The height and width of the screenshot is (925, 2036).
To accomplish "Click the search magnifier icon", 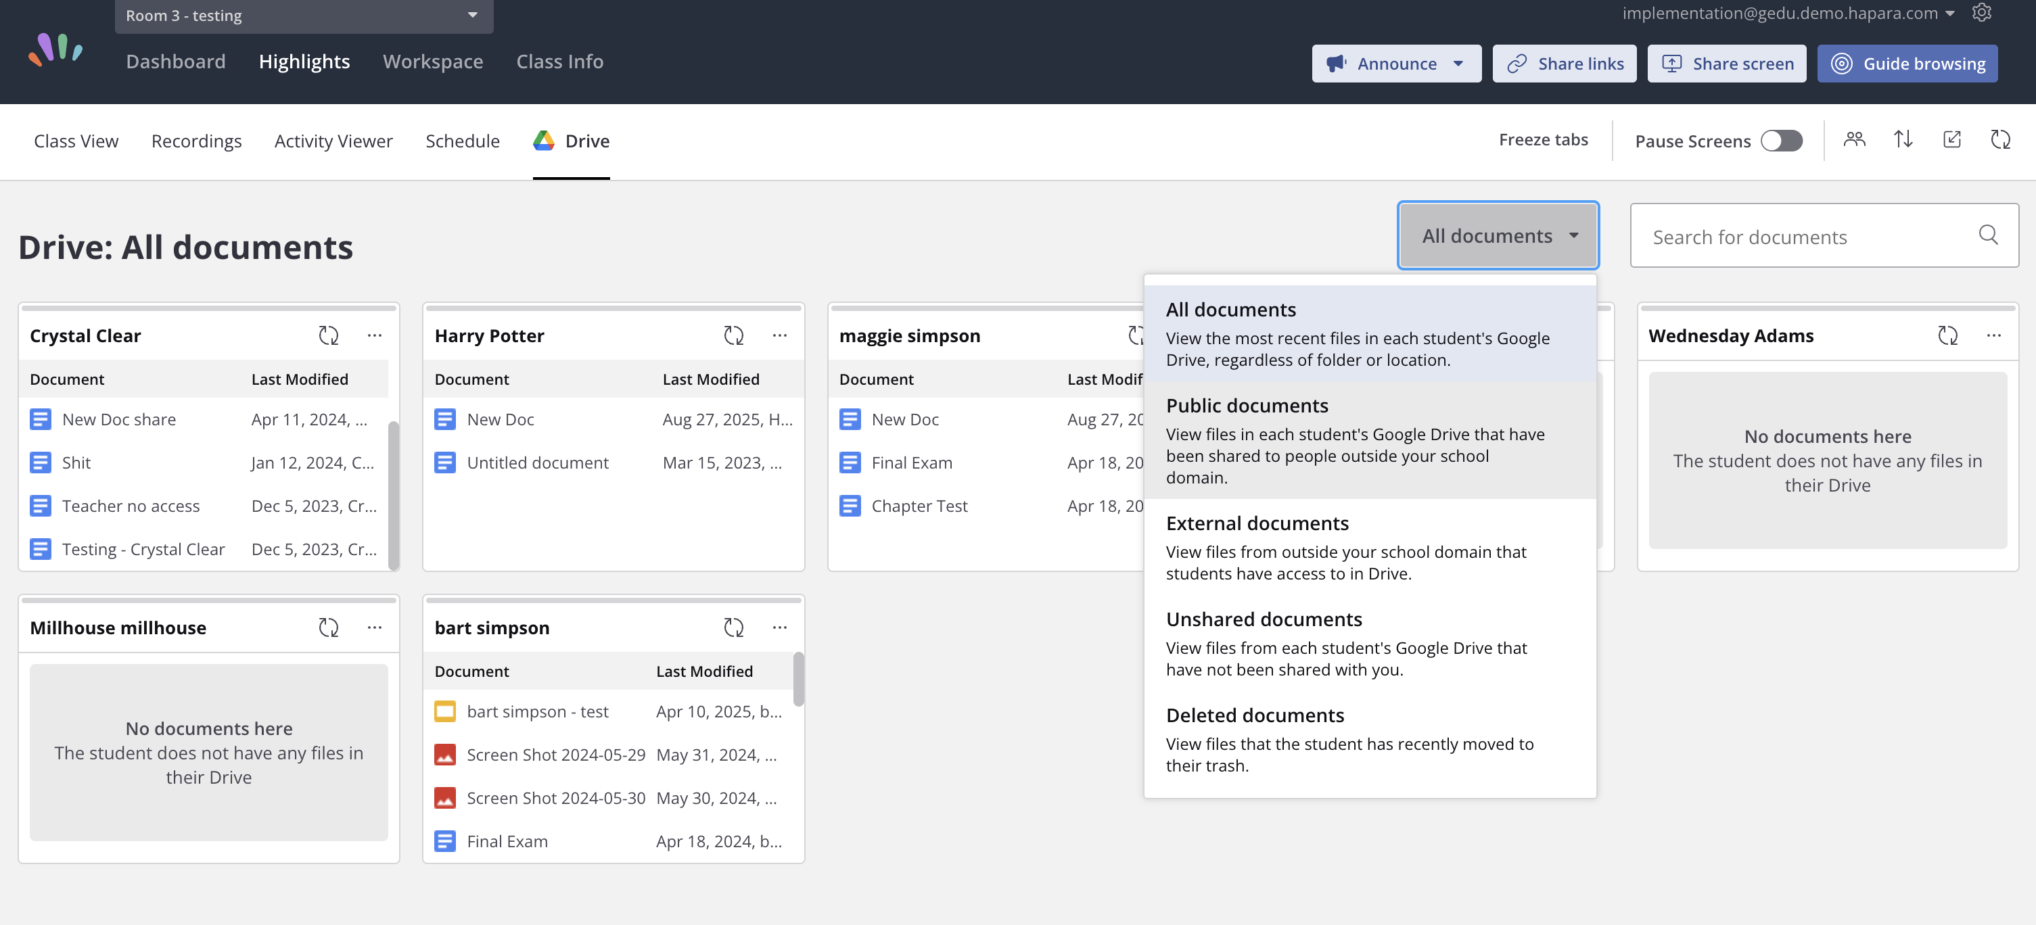I will point(1988,235).
